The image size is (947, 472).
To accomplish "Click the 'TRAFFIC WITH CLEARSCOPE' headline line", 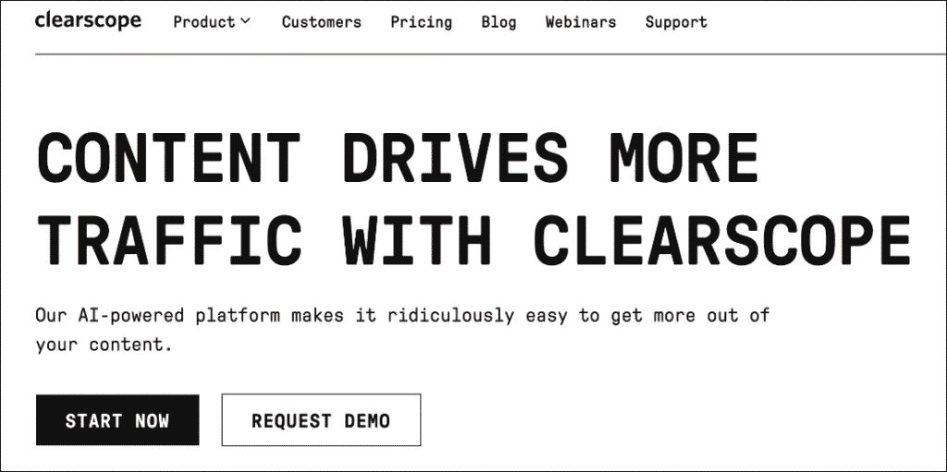I will [473, 239].
